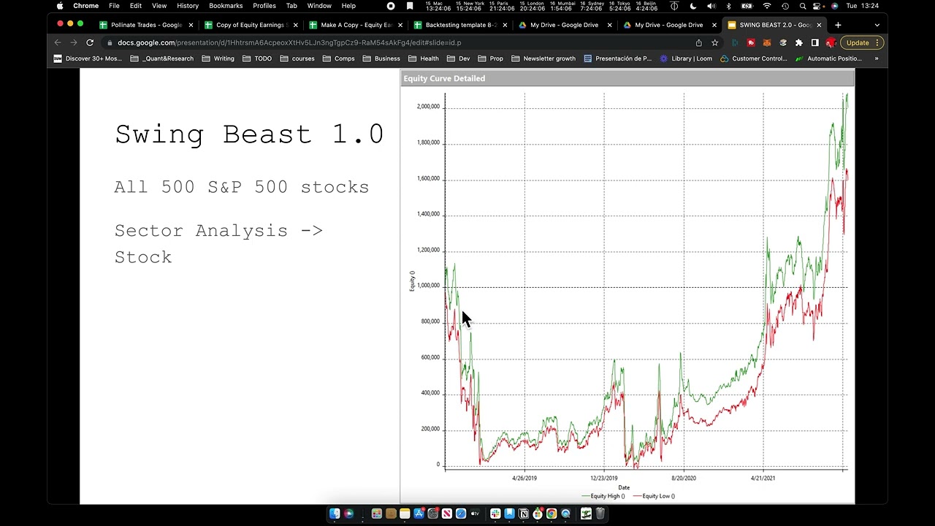Open Launchpad in the Dock
Screen dimensions: 935x526
pos(377,514)
